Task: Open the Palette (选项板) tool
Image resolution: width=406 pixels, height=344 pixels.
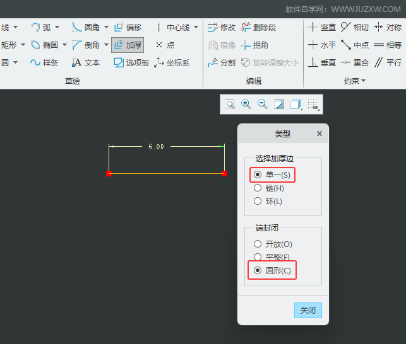Action: point(131,62)
